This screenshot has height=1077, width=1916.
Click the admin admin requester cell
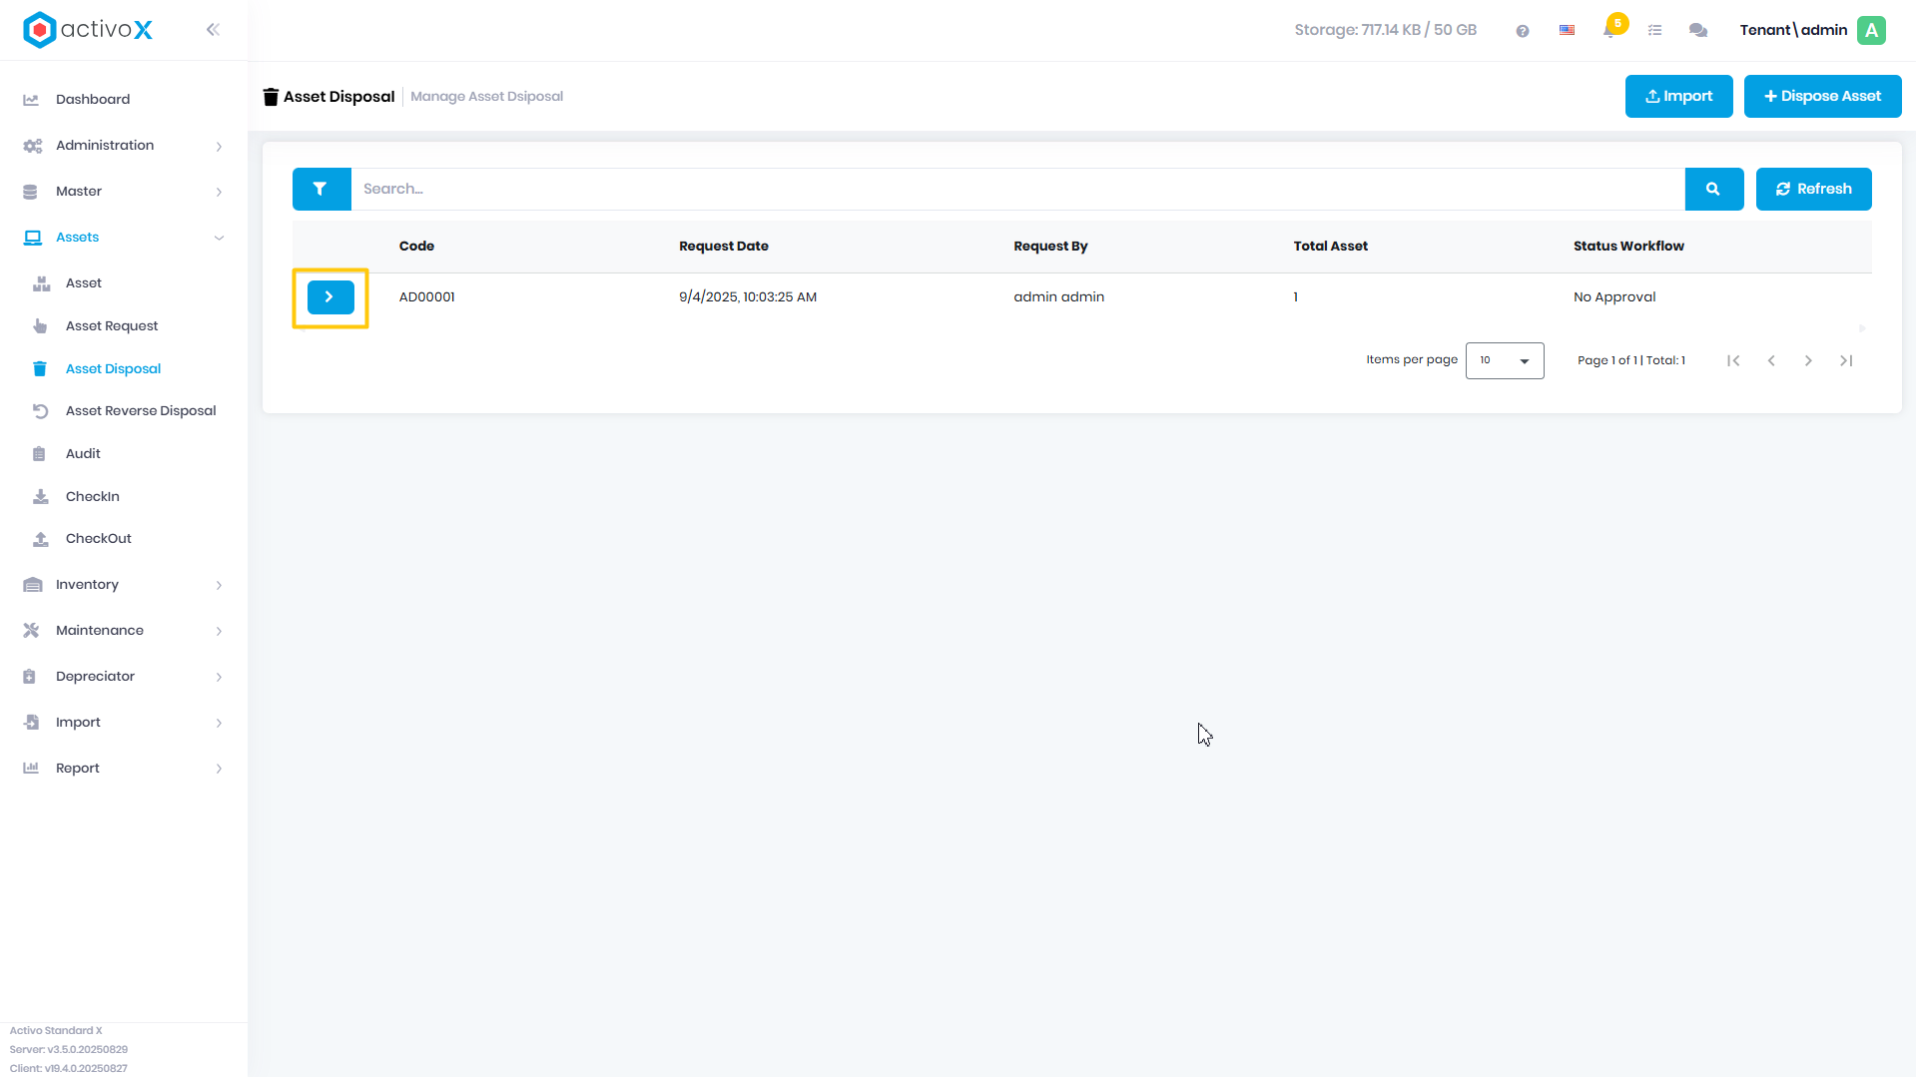pos(1059,297)
